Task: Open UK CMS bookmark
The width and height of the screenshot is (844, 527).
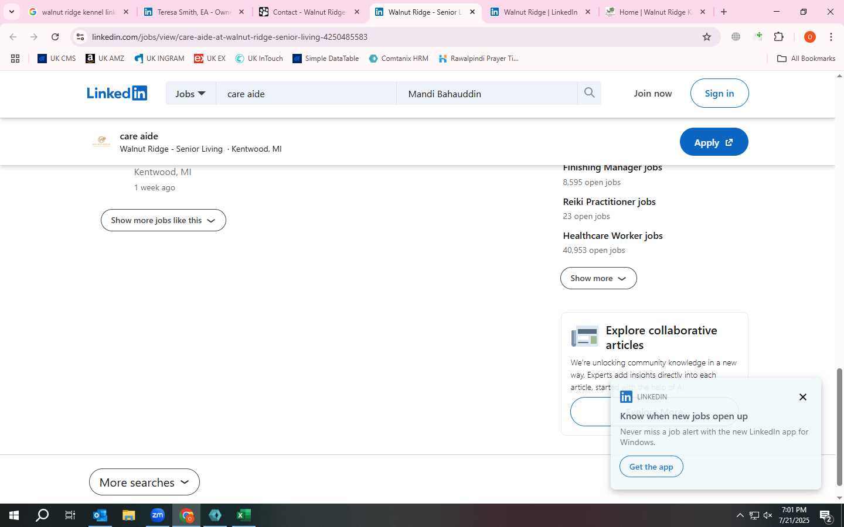Action: pyautogui.click(x=57, y=59)
